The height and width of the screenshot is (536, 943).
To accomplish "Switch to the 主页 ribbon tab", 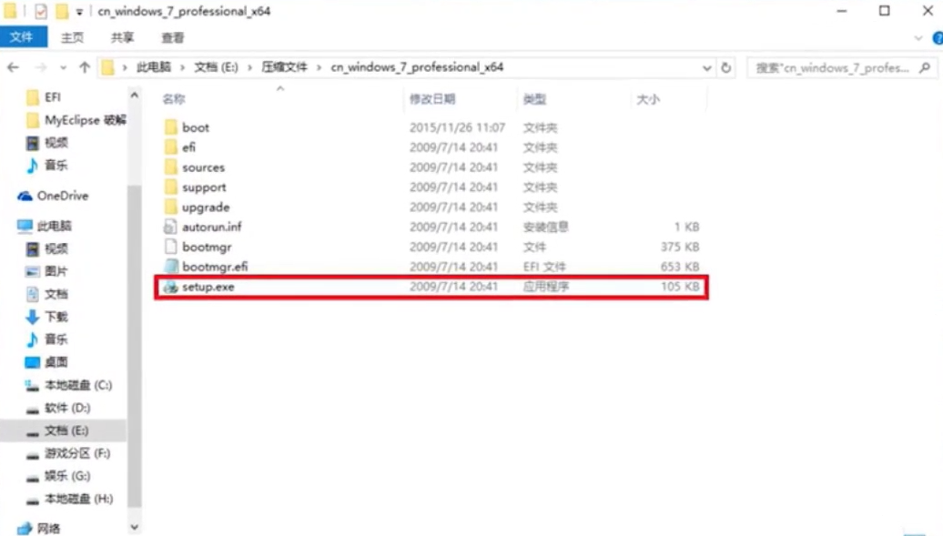I will point(72,38).
